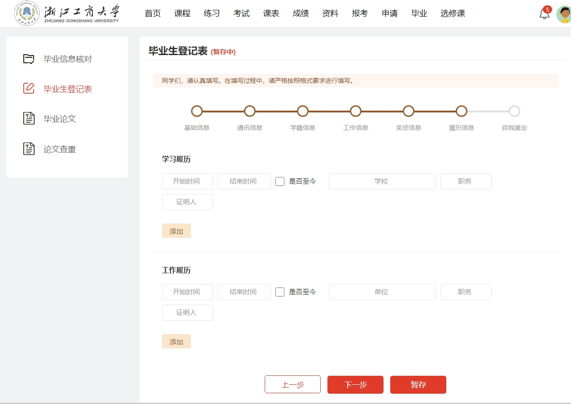Click the 毕业生登记表 edit icon

tap(29, 89)
